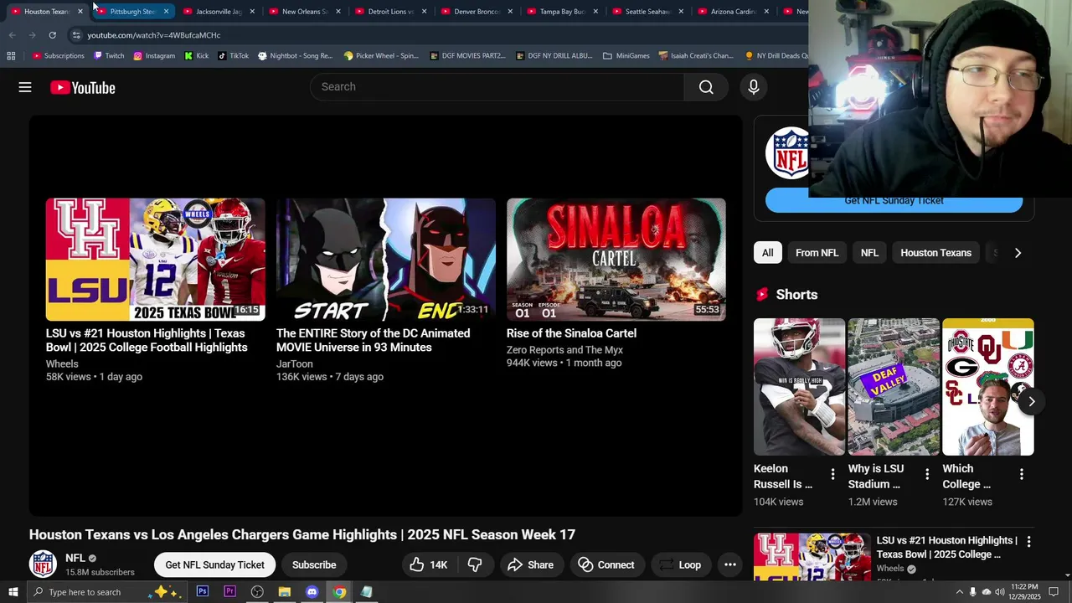This screenshot has width=1072, height=603.
Task: Open the browser apps grid icon
Action: (11, 56)
